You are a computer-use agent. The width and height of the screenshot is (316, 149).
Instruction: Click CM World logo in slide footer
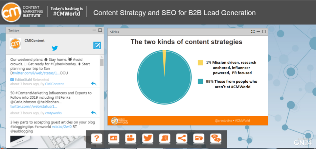point(120,121)
